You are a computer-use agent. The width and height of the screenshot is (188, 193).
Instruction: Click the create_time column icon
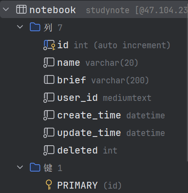pos(49,115)
